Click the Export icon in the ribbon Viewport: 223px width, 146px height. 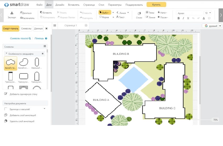coord(12,13)
